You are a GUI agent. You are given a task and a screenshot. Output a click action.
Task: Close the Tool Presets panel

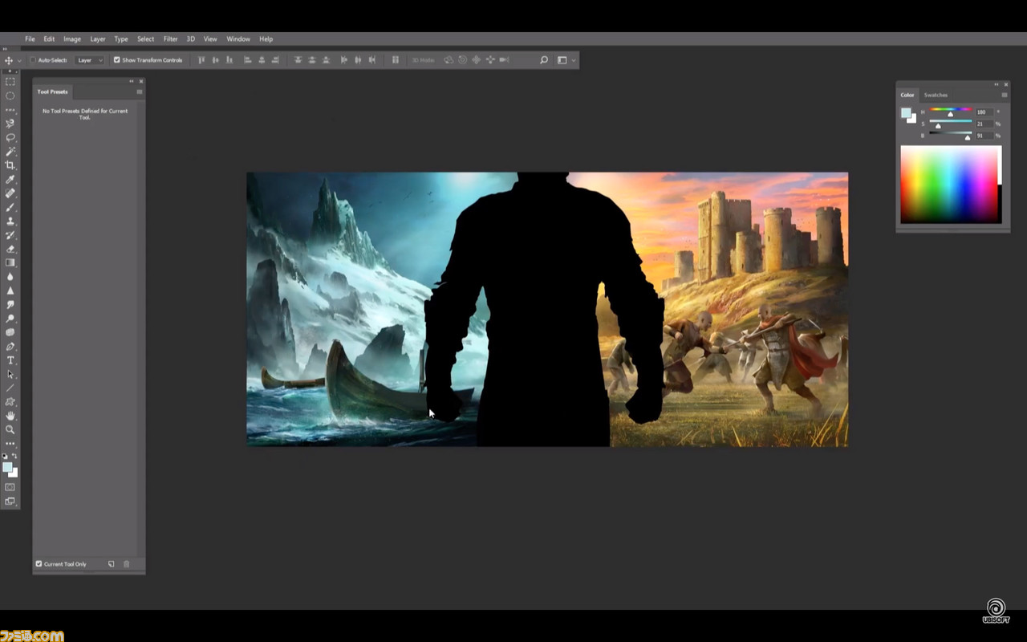141,81
